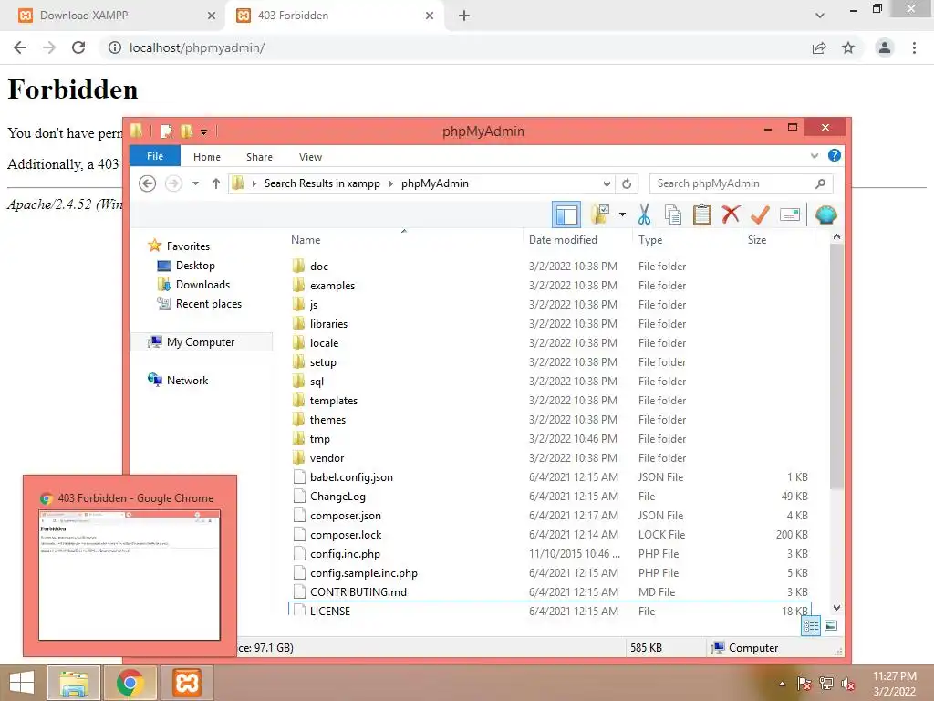934x701 pixels.
Task: Open recent locations dropdown arrow
Action: (195, 183)
